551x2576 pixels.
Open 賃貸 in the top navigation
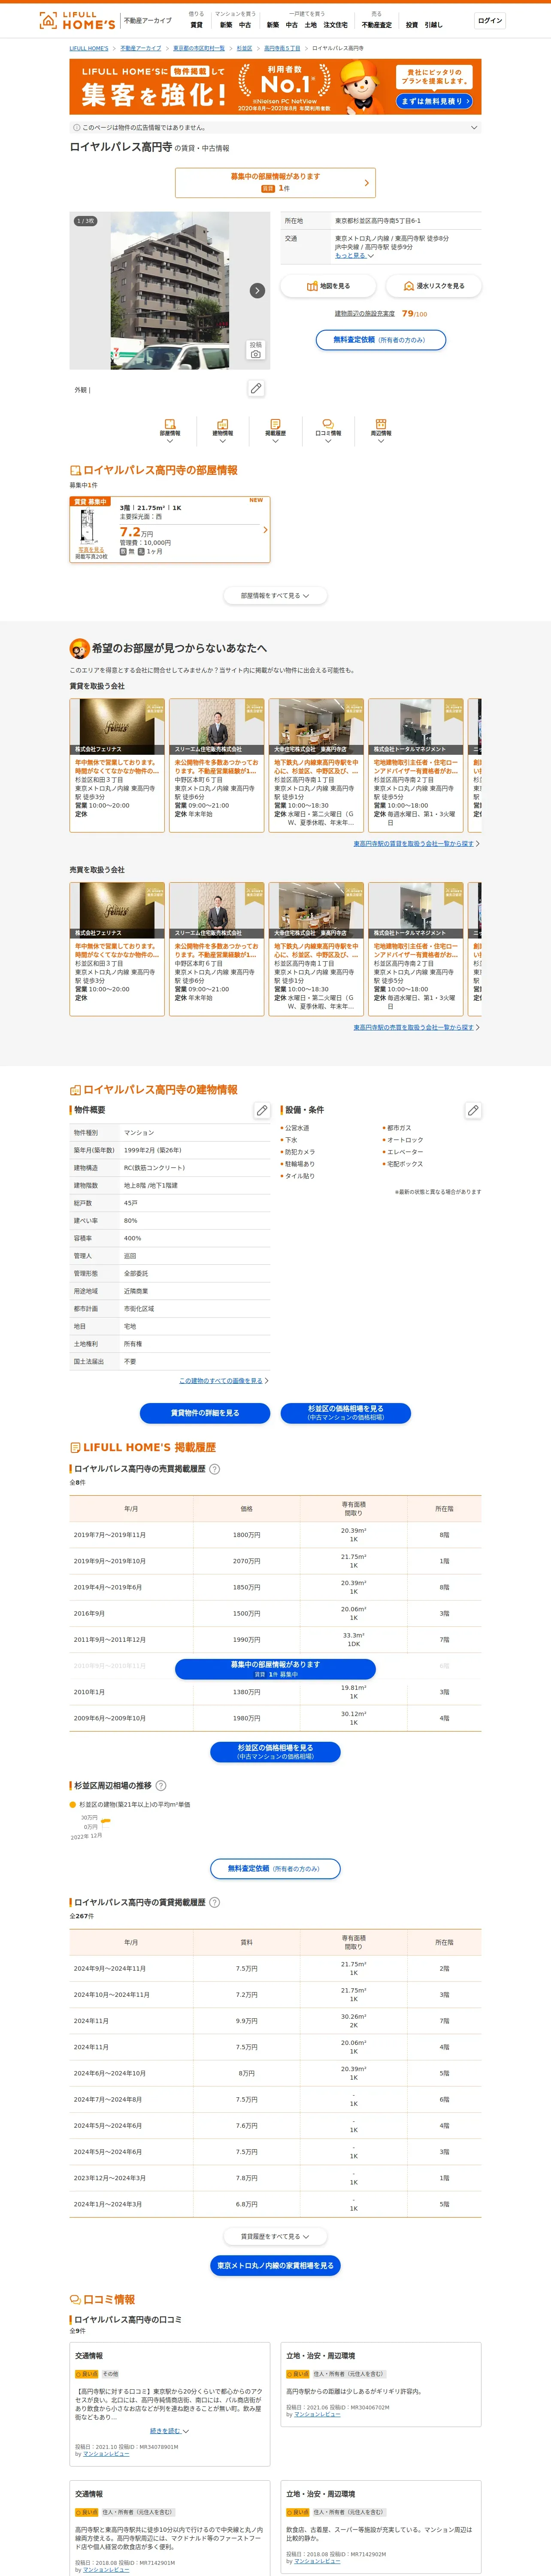196,25
